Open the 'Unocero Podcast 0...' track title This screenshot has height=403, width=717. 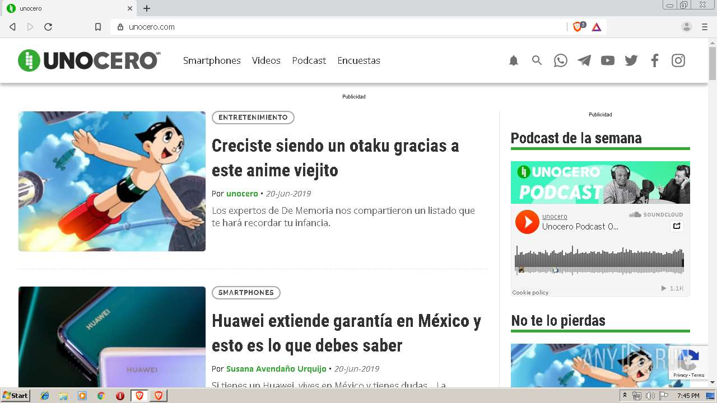pos(580,227)
